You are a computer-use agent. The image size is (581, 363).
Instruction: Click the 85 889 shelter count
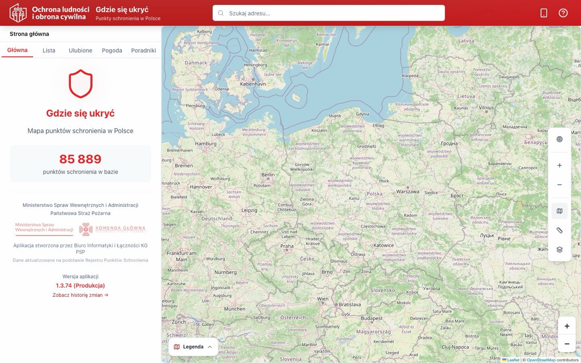pos(80,159)
